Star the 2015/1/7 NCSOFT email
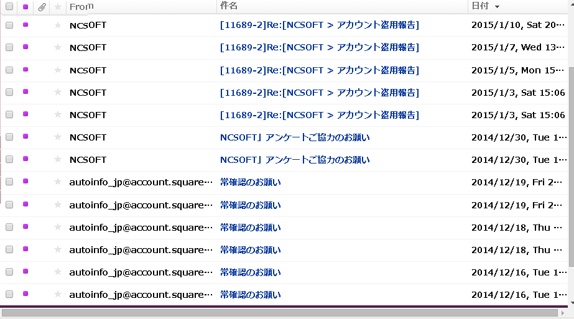 coord(58,48)
